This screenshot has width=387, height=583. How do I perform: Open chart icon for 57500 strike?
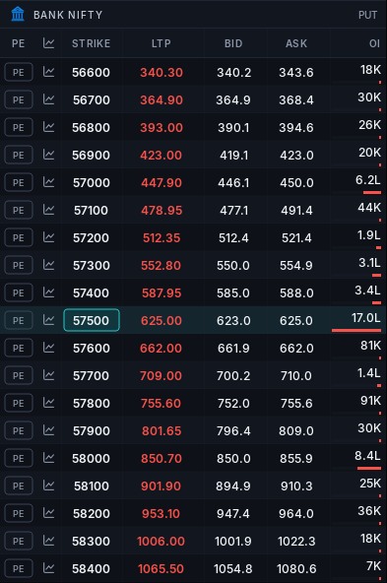48,320
